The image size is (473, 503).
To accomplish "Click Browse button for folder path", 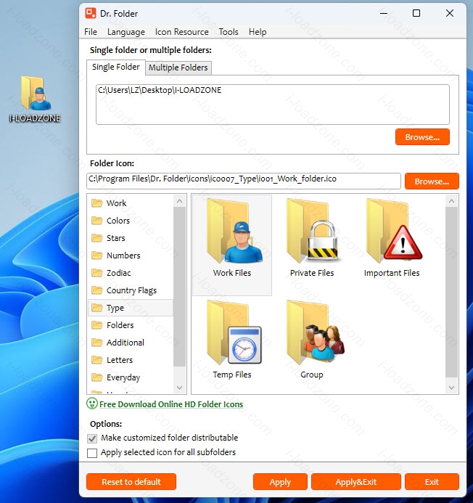I will point(422,137).
